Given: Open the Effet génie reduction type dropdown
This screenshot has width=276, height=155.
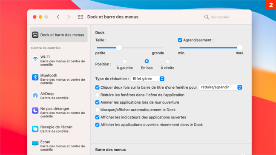Looking at the screenshot, I should click(x=148, y=79).
